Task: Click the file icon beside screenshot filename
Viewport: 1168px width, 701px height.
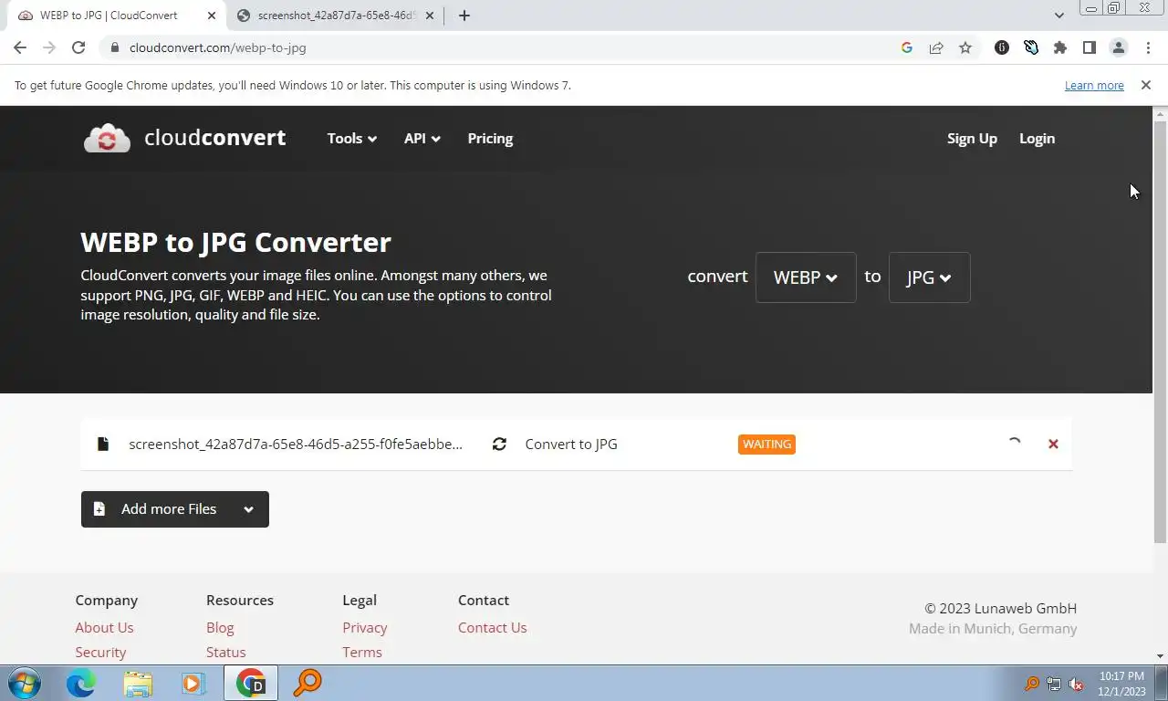Action: pos(103,445)
